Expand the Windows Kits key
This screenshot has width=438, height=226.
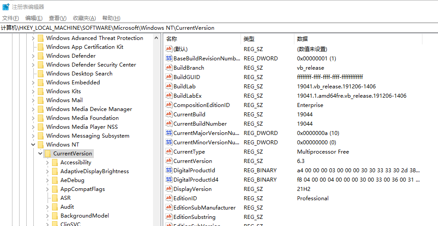pos(33,91)
